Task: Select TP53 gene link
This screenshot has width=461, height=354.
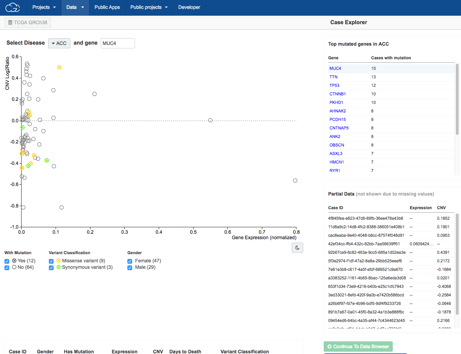Action: (x=334, y=86)
